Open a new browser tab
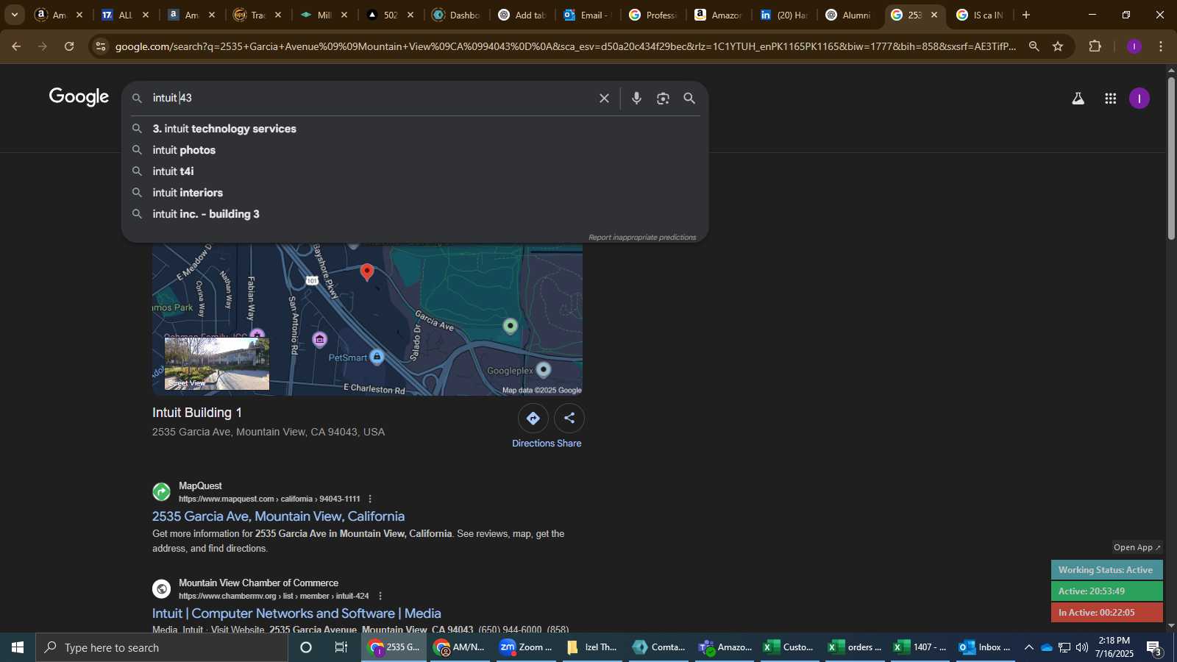 [1026, 15]
